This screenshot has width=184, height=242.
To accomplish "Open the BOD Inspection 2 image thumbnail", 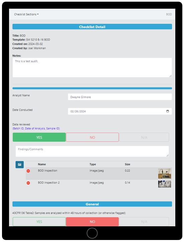I will tap(165, 184).
